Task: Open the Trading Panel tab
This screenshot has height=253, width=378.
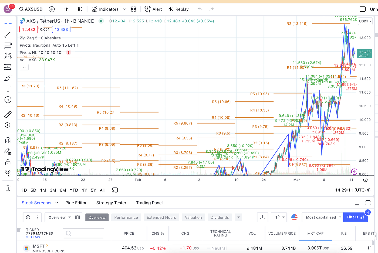Action: 149,203
